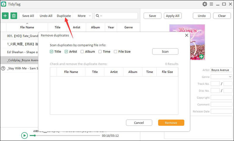This screenshot has height=141, width=234.
Task: Open the settings gear icon
Action: [x=204, y=4]
